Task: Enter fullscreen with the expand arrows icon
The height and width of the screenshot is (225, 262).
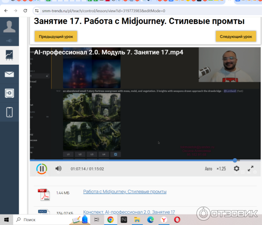Action: pos(251,169)
